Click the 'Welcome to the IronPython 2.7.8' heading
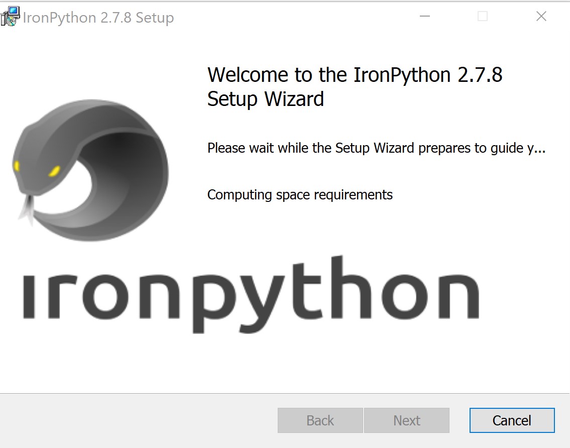The width and height of the screenshot is (570, 448). [355, 74]
